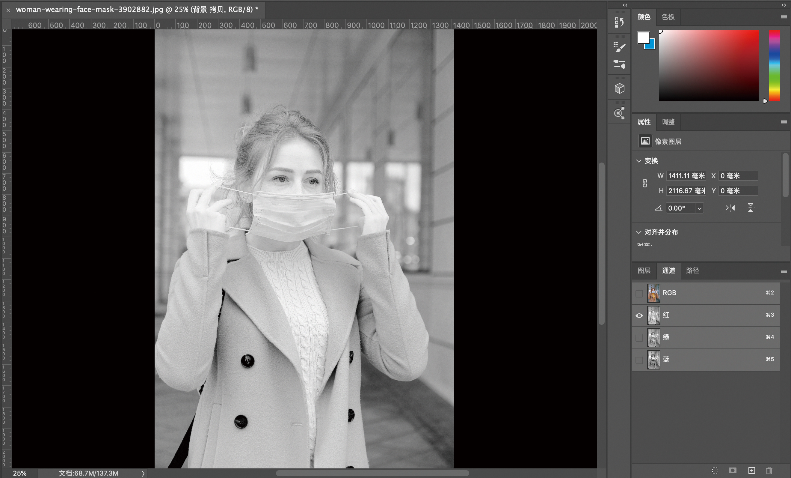Open the status bar info arrow
This screenshot has height=478, width=791.
[143, 473]
